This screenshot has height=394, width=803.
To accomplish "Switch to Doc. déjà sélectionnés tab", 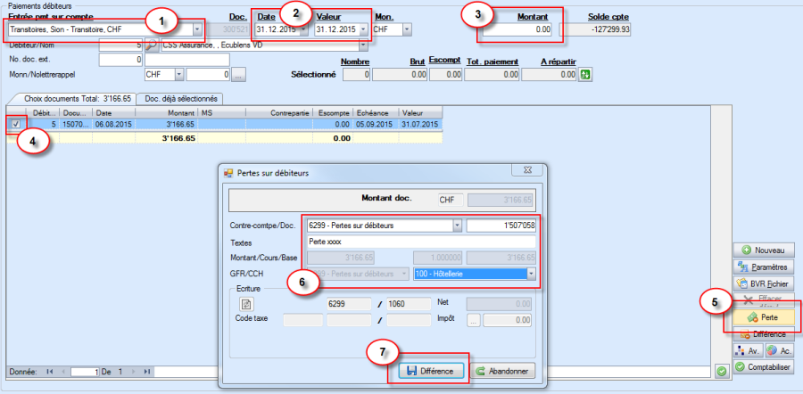I will coord(178,98).
